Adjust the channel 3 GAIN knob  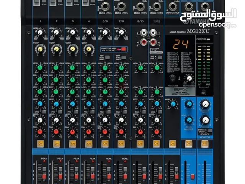tap(72, 33)
